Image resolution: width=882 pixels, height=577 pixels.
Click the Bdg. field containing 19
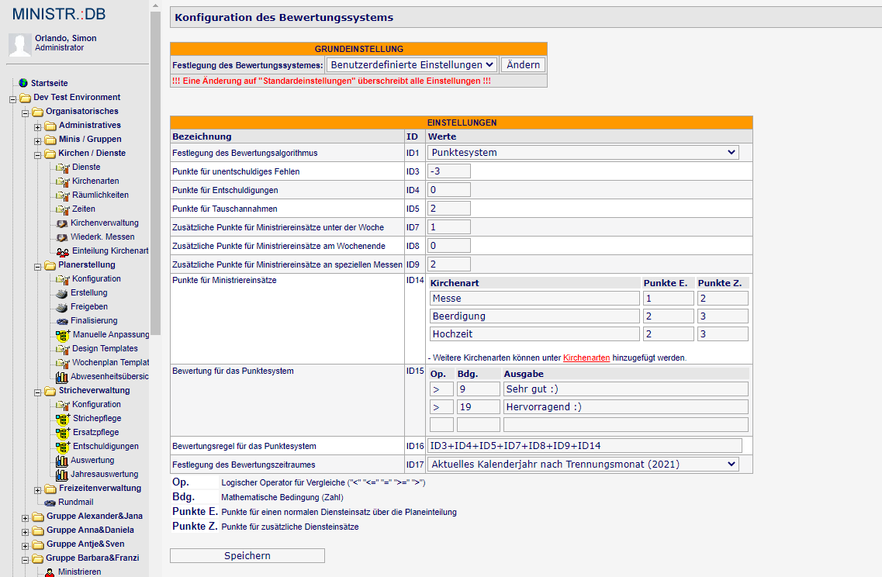[x=479, y=406]
